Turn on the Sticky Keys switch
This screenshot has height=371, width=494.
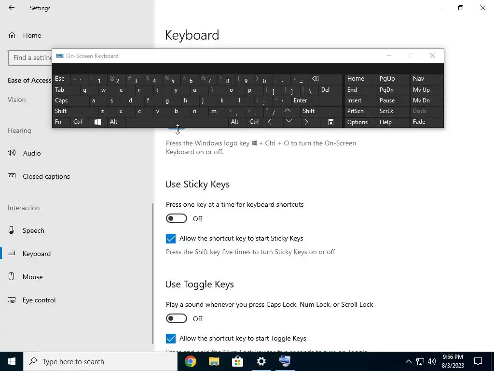coord(177,219)
